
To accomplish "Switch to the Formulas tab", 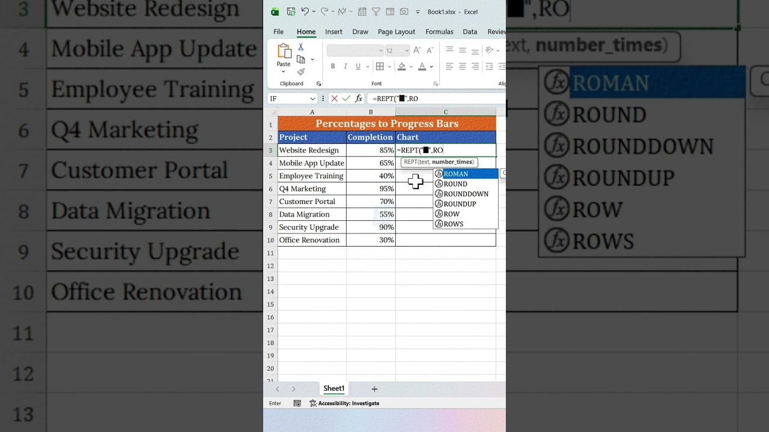I will tap(439, 32).
